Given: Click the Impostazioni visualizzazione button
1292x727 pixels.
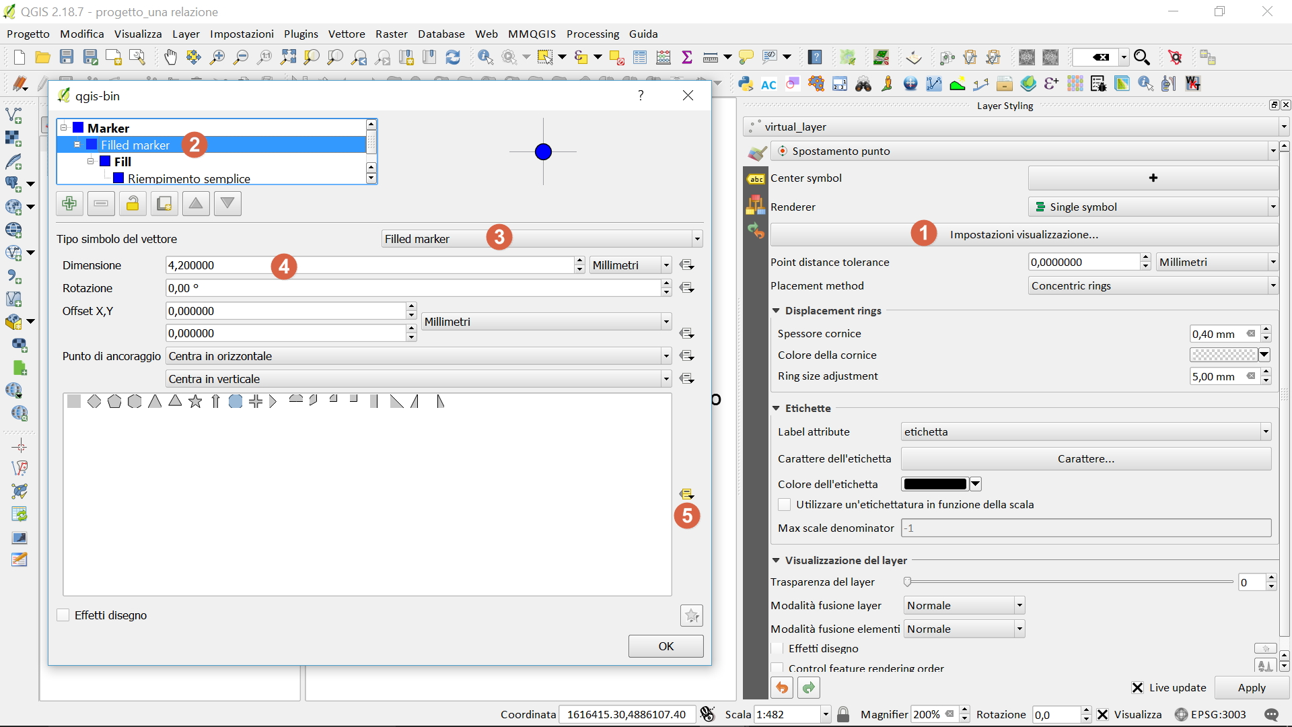Looking at the screenshot, I should click(x=1024, y=235).
